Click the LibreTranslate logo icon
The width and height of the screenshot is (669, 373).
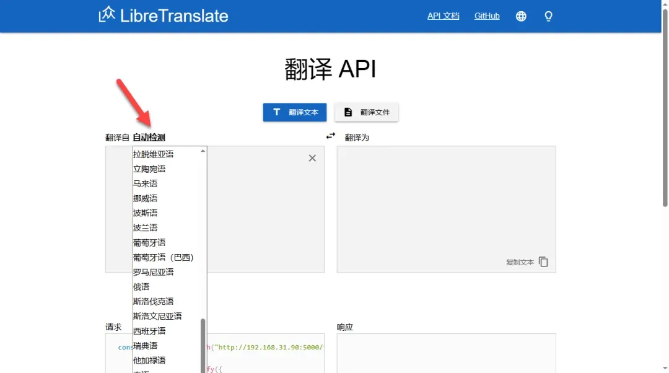click(x=107, y=15)
